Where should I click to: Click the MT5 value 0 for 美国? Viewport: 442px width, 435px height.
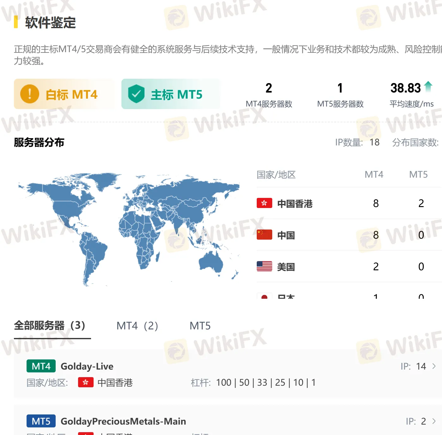421,267
